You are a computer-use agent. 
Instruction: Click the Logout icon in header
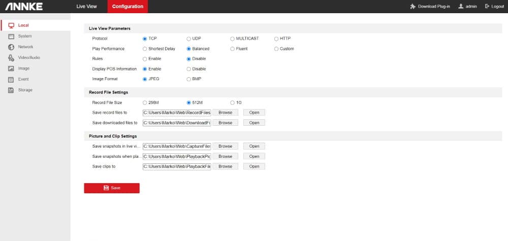487,7
